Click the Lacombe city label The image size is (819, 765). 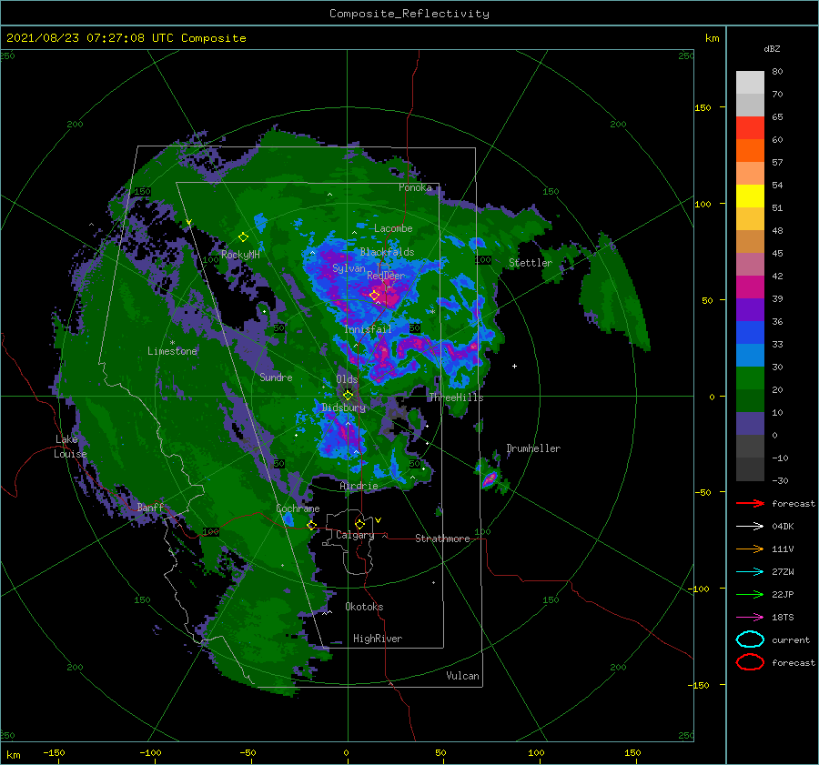(393, 228)
